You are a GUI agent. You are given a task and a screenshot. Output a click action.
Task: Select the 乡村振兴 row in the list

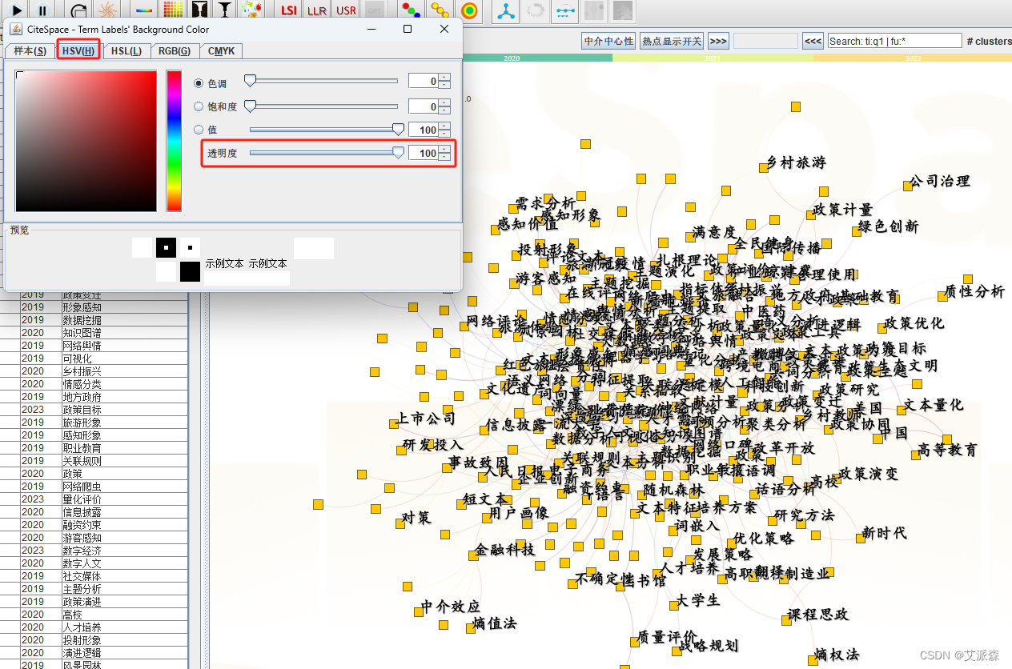coord(94,371)
